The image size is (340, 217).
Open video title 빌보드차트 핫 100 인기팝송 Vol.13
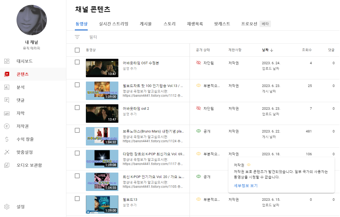153,86
